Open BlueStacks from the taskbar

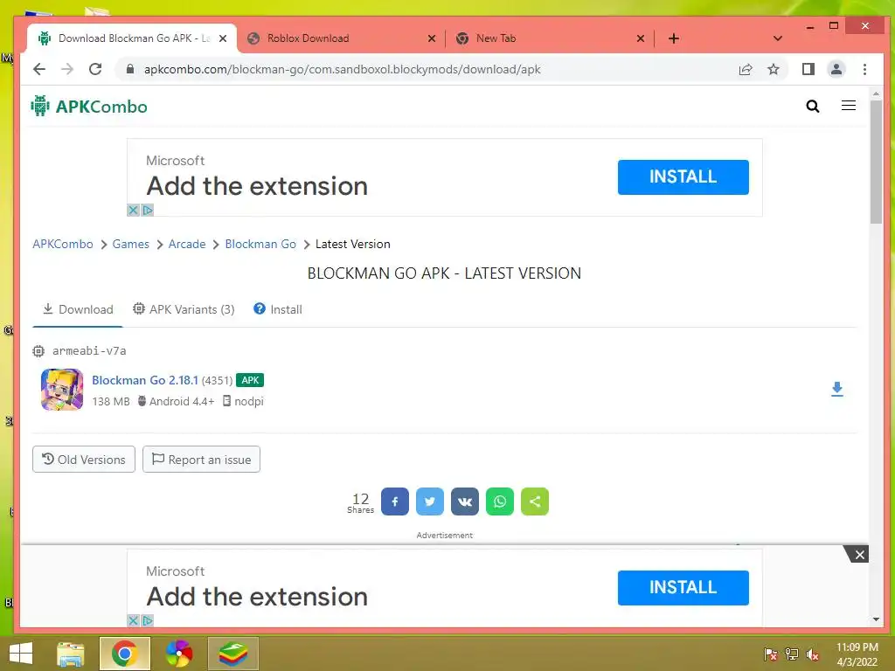[x=232, y=654]
